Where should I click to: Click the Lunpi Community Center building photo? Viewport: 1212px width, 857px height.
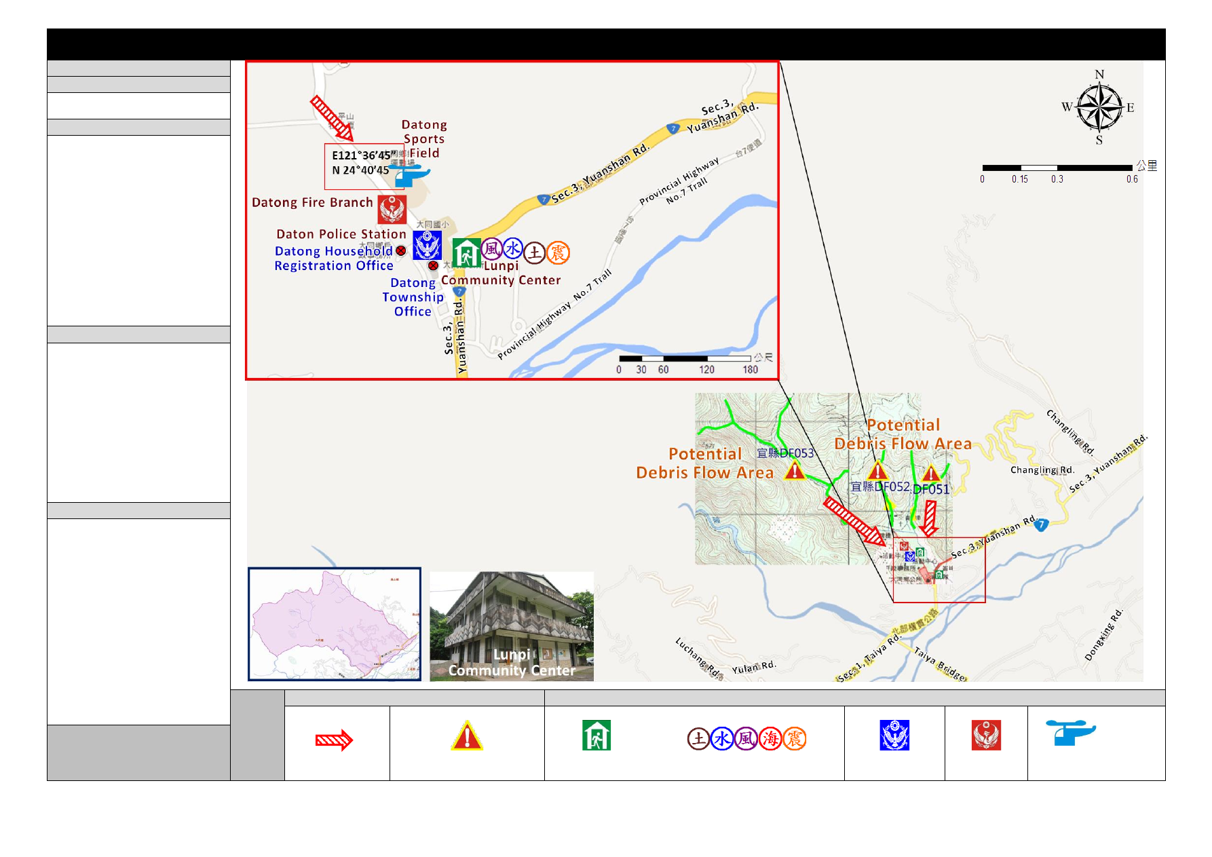pyautogui.click(x=512, y=626)
